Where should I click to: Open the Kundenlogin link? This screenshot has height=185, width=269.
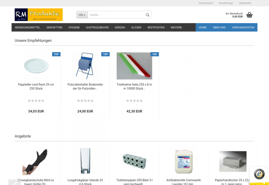pos(226,3)
